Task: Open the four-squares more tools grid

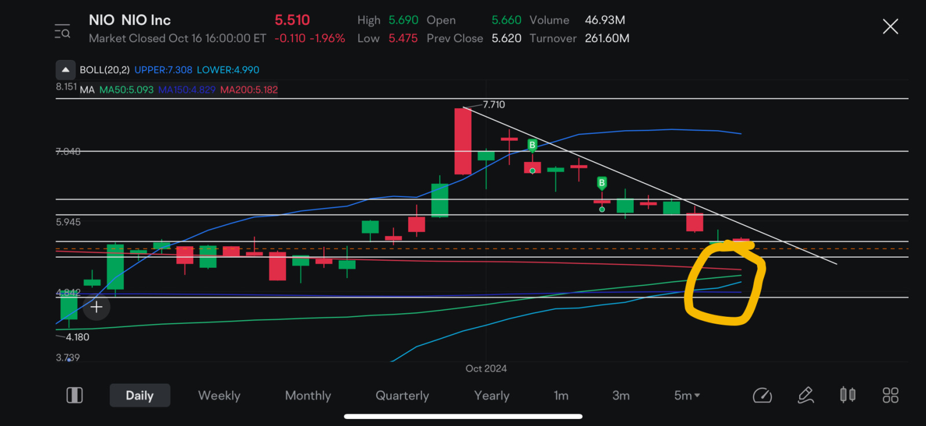Action: pos(890,395)
